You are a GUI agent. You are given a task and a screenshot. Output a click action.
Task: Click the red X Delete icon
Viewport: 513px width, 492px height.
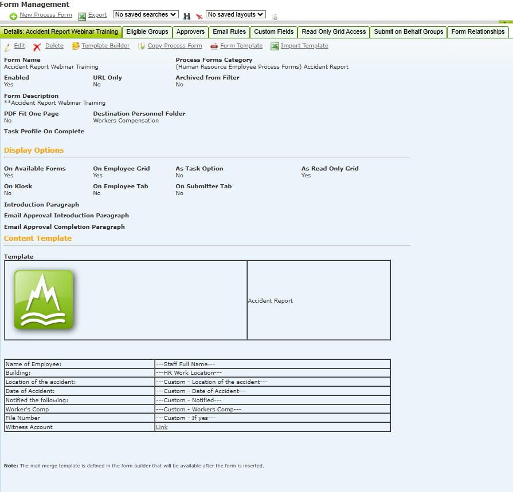37,47
